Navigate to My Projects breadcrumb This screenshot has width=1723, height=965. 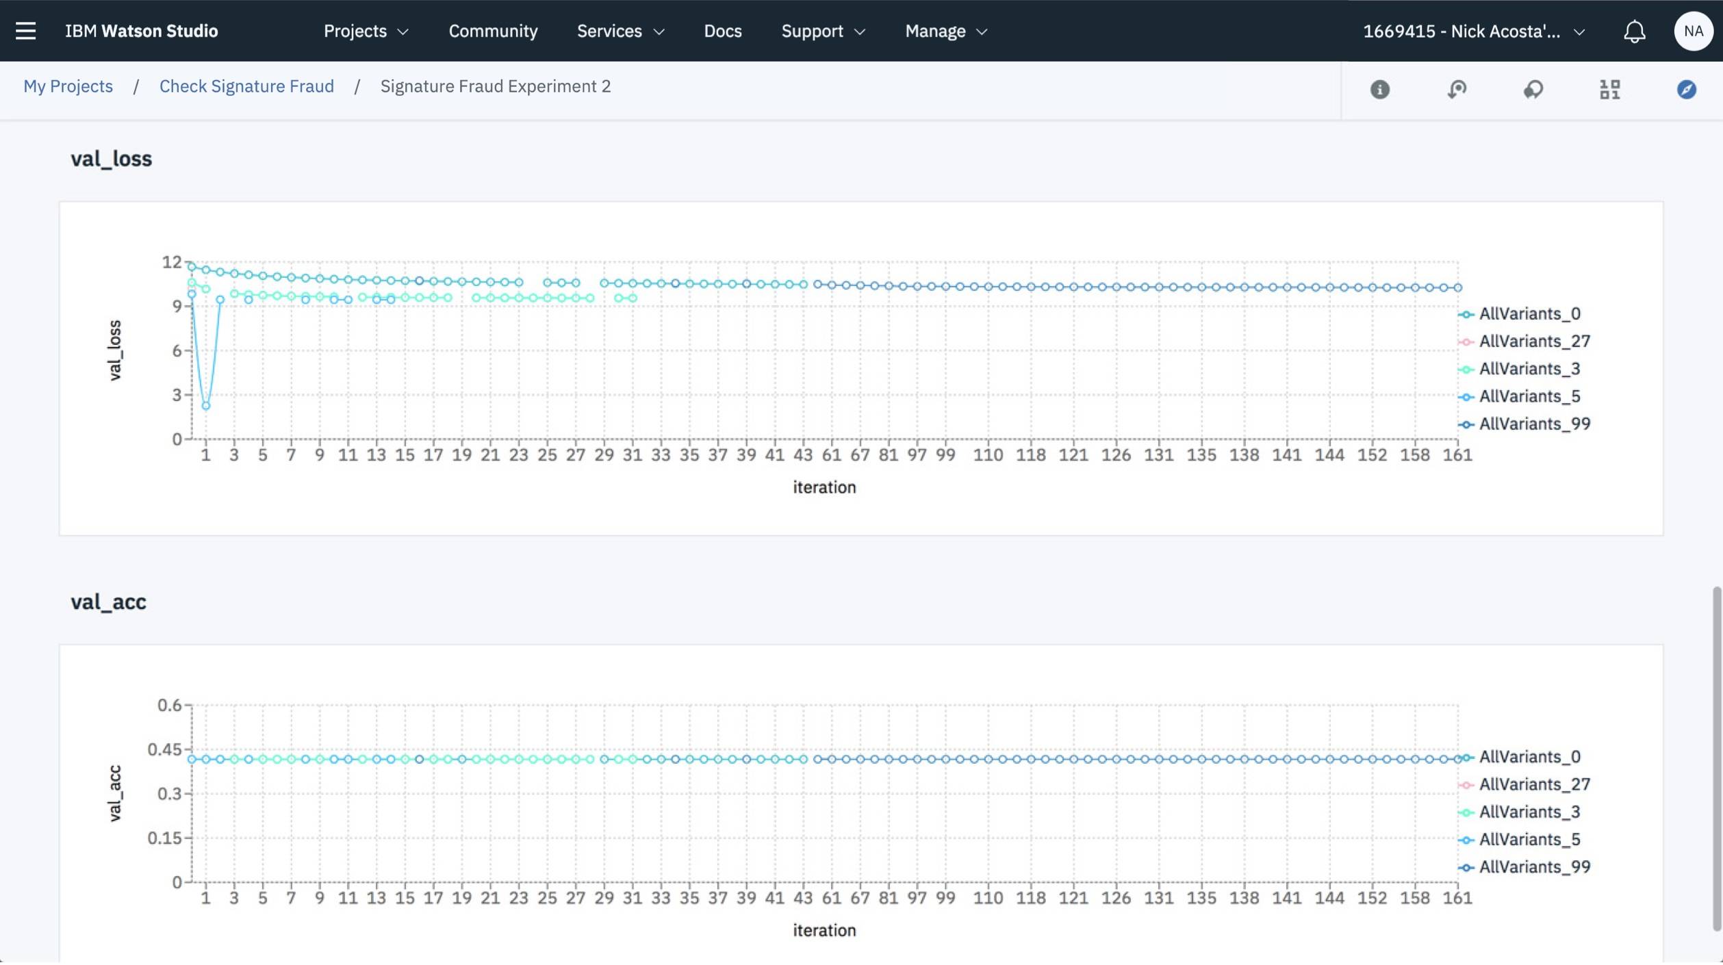click(68, 86)
